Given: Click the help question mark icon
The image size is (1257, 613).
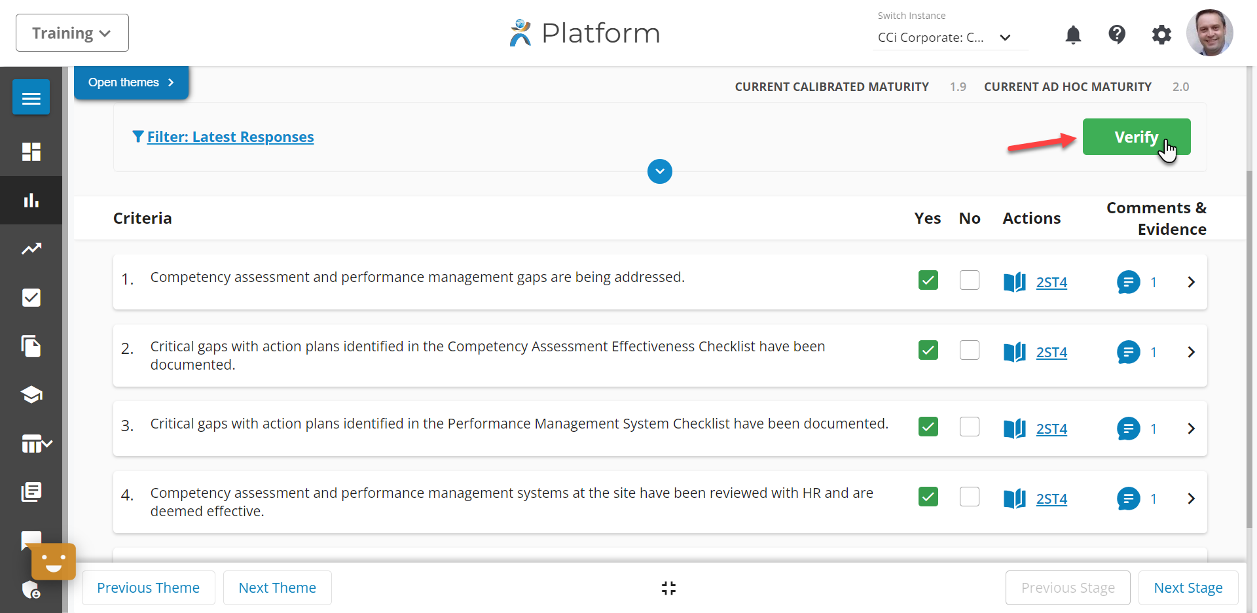Looking at the screenshot, I should coord(1116,34).
